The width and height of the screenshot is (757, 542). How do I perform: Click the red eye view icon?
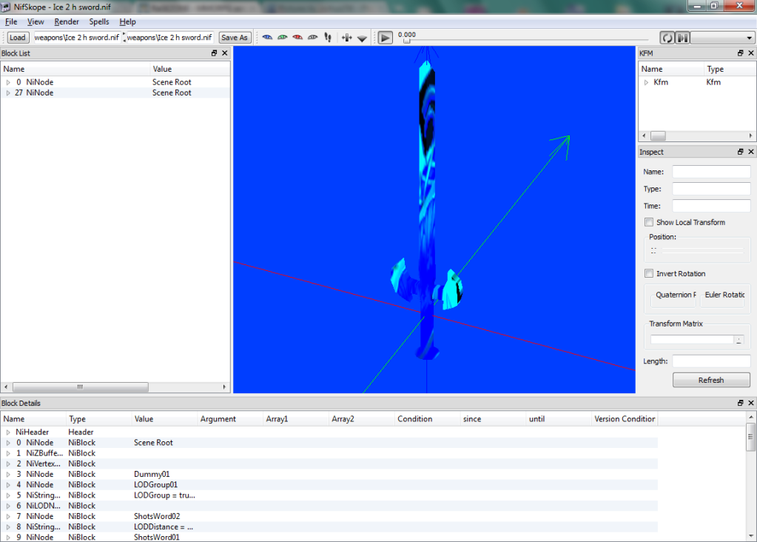pos(297,37)
